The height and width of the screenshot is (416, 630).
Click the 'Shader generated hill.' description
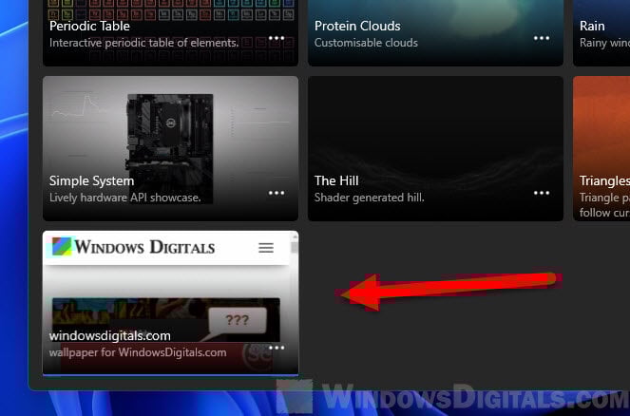tap(370, 198)
